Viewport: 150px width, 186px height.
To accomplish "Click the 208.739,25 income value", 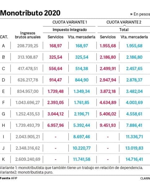I will tap(28, 46).
